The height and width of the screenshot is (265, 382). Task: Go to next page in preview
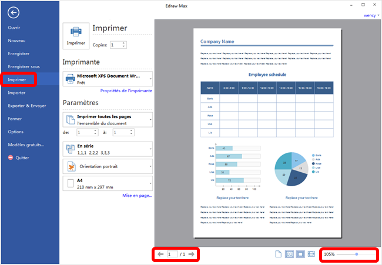tap(191, 254)
